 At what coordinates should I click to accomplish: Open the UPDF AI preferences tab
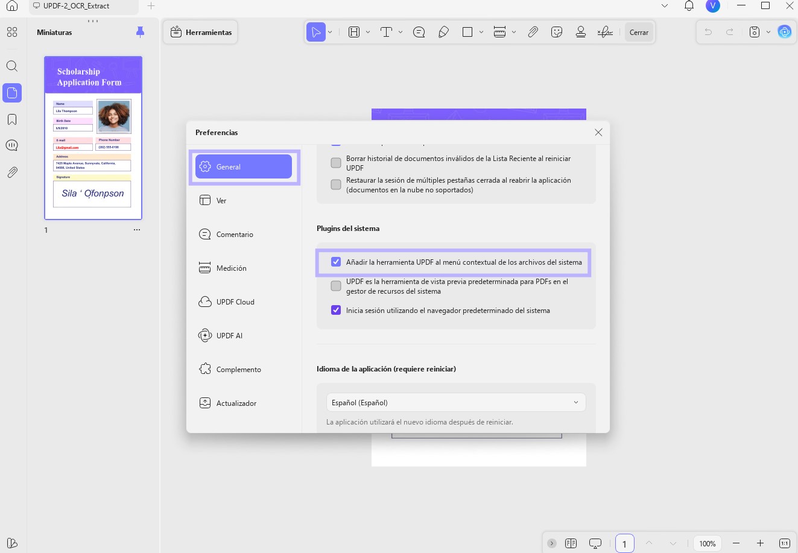tap(244, 336)
